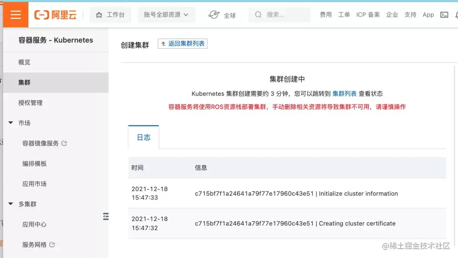This screenshot has height=258, width=458.
Task: Collapse the sidebar with the fold icon
Action: click(x=106, y=216)
